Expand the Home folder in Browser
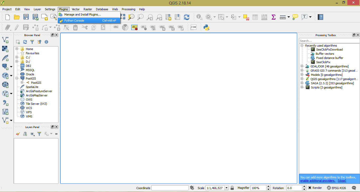This screenshot has height=192, width=360. click(17, 49)
